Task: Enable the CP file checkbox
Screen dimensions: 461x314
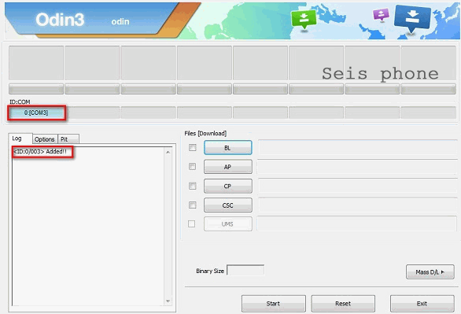Action: tap(193, 186)
